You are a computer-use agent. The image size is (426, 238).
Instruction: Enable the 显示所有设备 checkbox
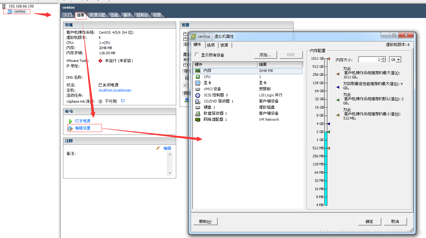(x=197, y=55)
